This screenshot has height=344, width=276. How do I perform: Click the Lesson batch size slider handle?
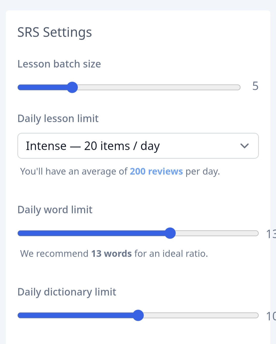click(x=72, y=87)
